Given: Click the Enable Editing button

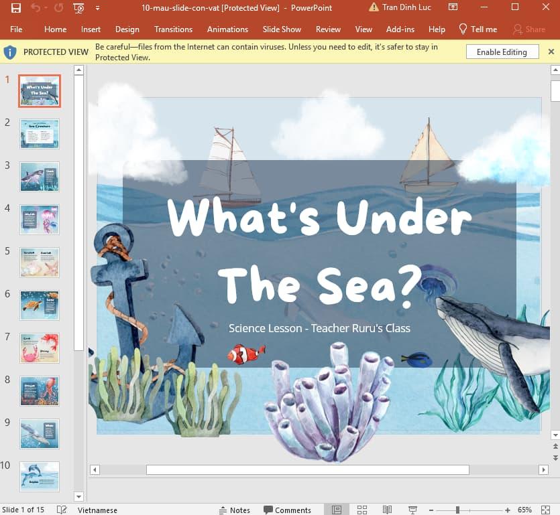Looking at the screenshot, I should pyautogui.click(x=502, y=52).
